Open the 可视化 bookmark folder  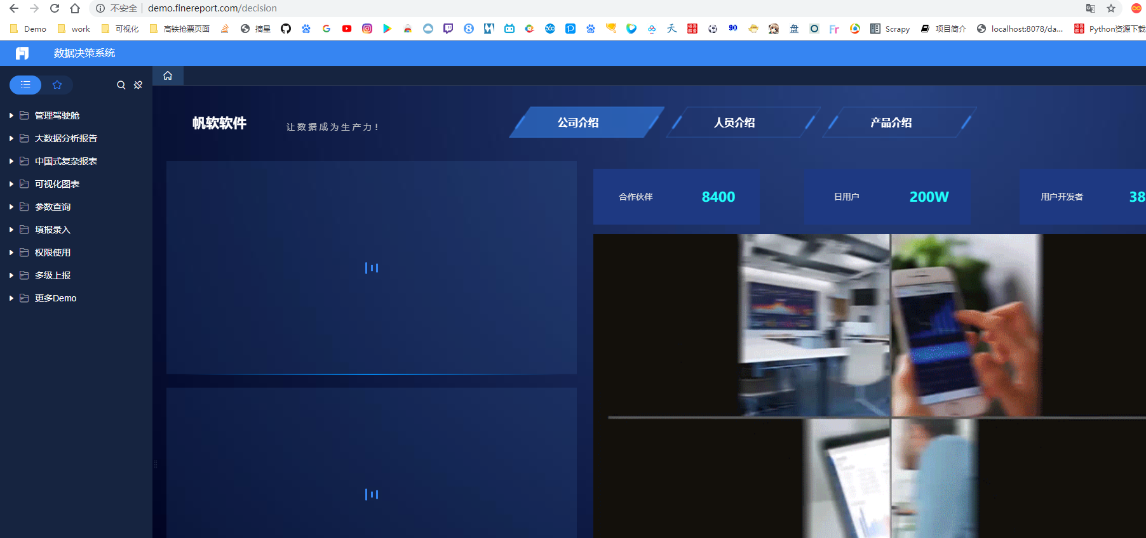tap(120, 29)
